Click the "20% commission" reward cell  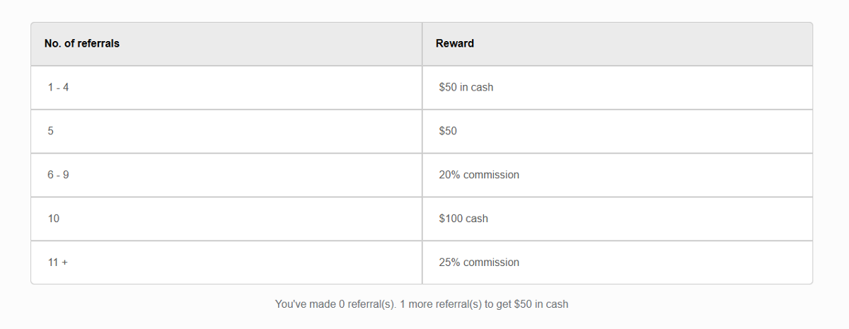pyautogui.click(x=479, y=175)
